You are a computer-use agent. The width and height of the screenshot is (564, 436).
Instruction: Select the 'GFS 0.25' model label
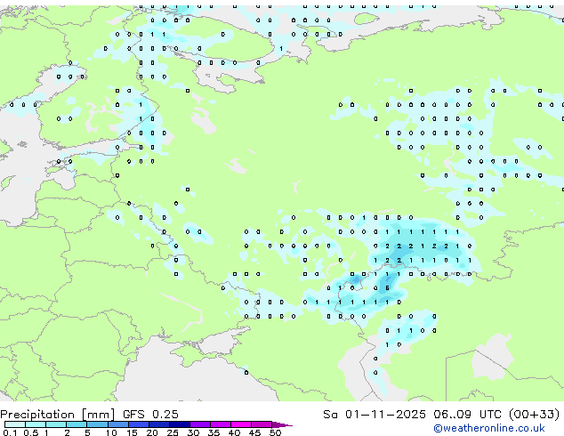tap(150, 415)
